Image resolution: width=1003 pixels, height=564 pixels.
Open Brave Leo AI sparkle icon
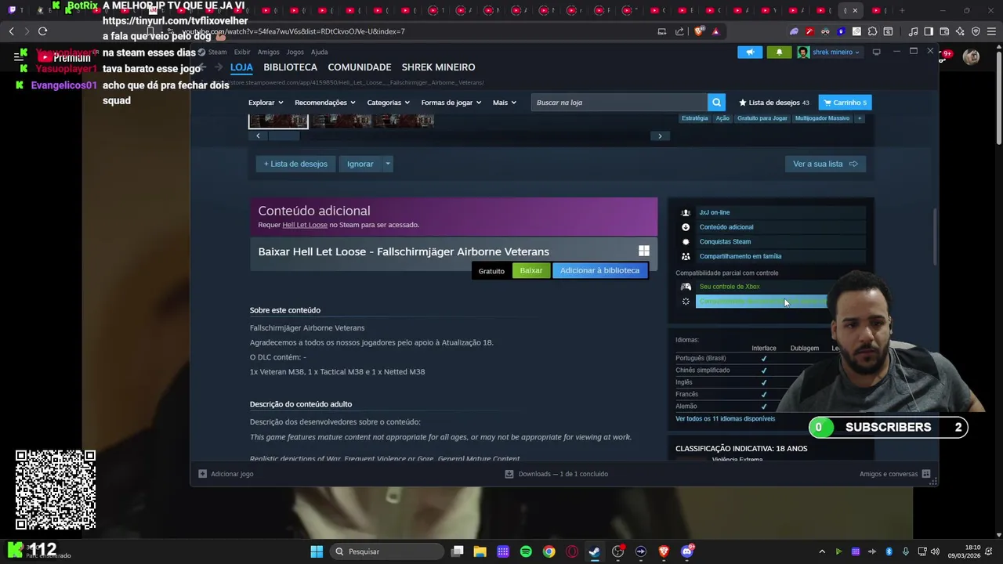[x=960, y=31]
